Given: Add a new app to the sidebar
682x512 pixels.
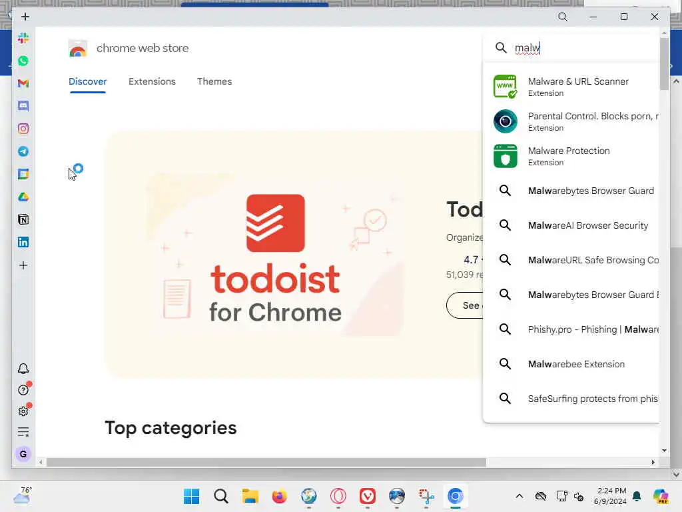Looking at the screenshot, I should 23,265.
